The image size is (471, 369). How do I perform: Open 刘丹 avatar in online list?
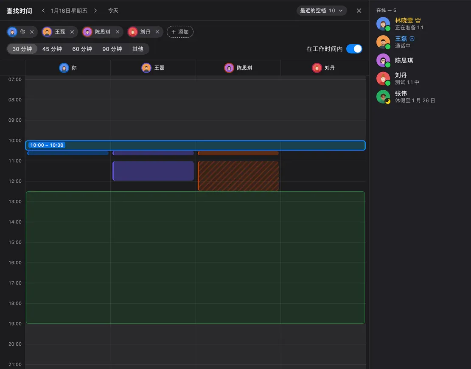pos(383,78)
